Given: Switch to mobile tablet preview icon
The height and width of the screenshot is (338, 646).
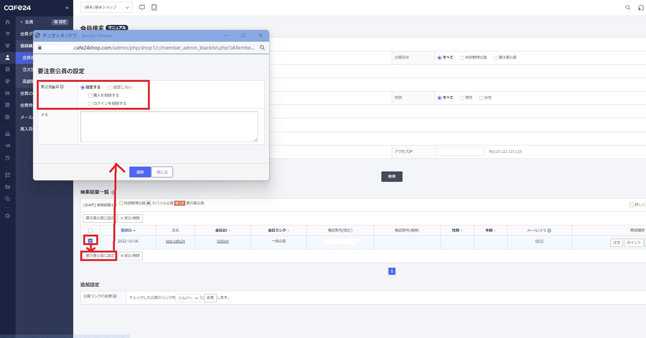Looking at the screenshot, I should [x=154, y=7].
